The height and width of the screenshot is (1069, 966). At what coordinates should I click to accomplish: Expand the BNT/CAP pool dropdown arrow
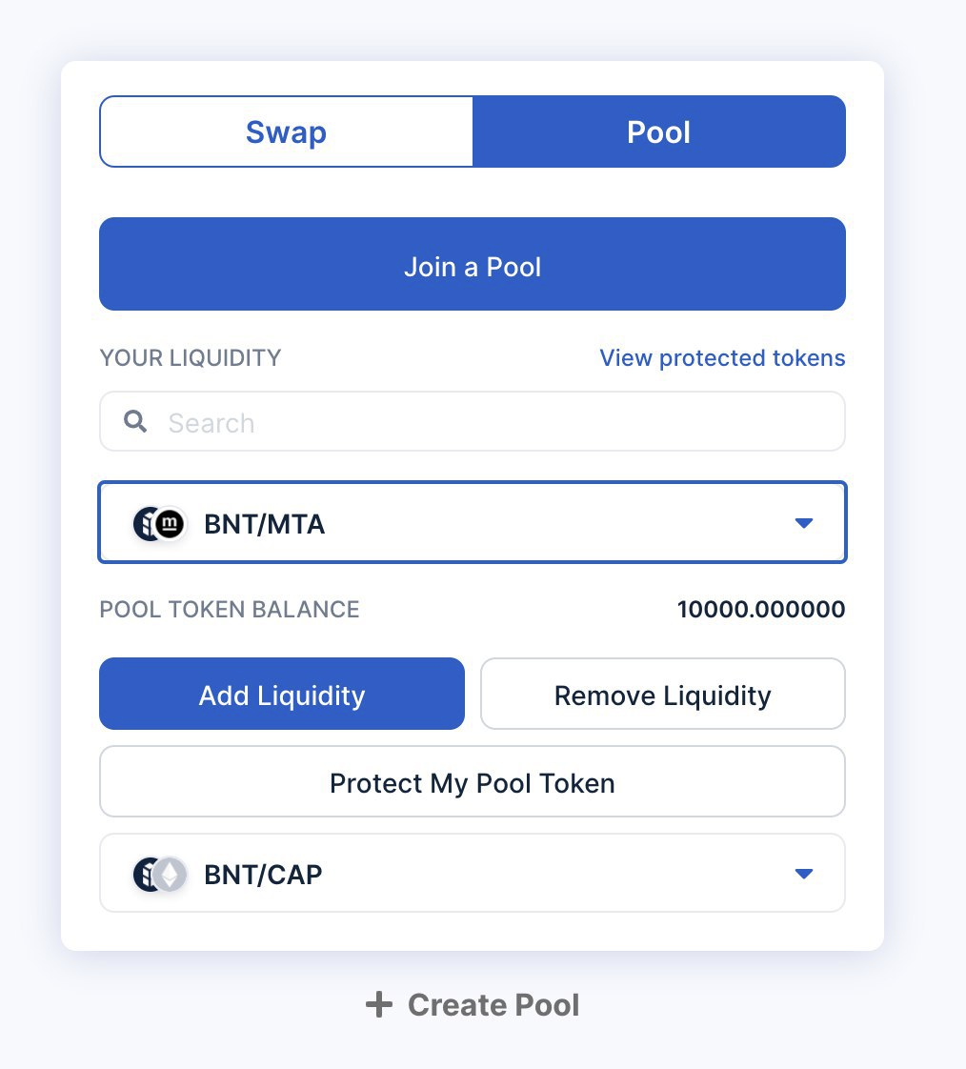pos(805,873)
